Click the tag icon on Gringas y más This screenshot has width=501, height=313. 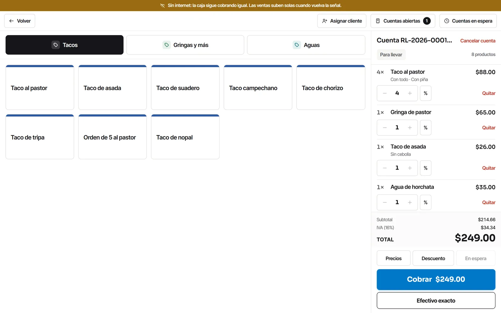pos(167,45)
